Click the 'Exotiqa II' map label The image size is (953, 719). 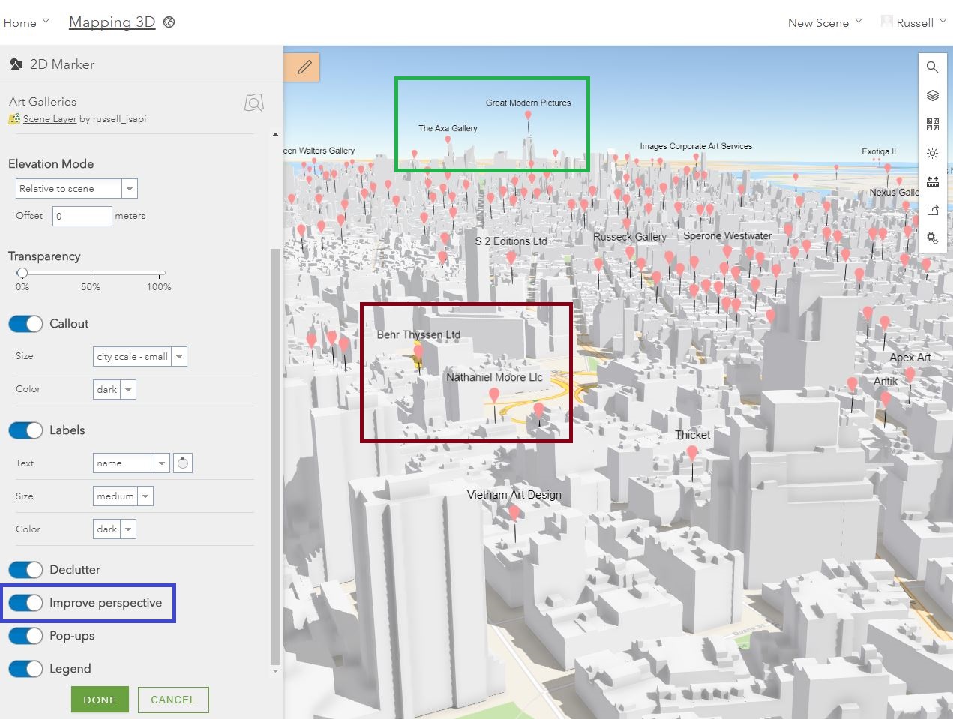pos(879,151)
